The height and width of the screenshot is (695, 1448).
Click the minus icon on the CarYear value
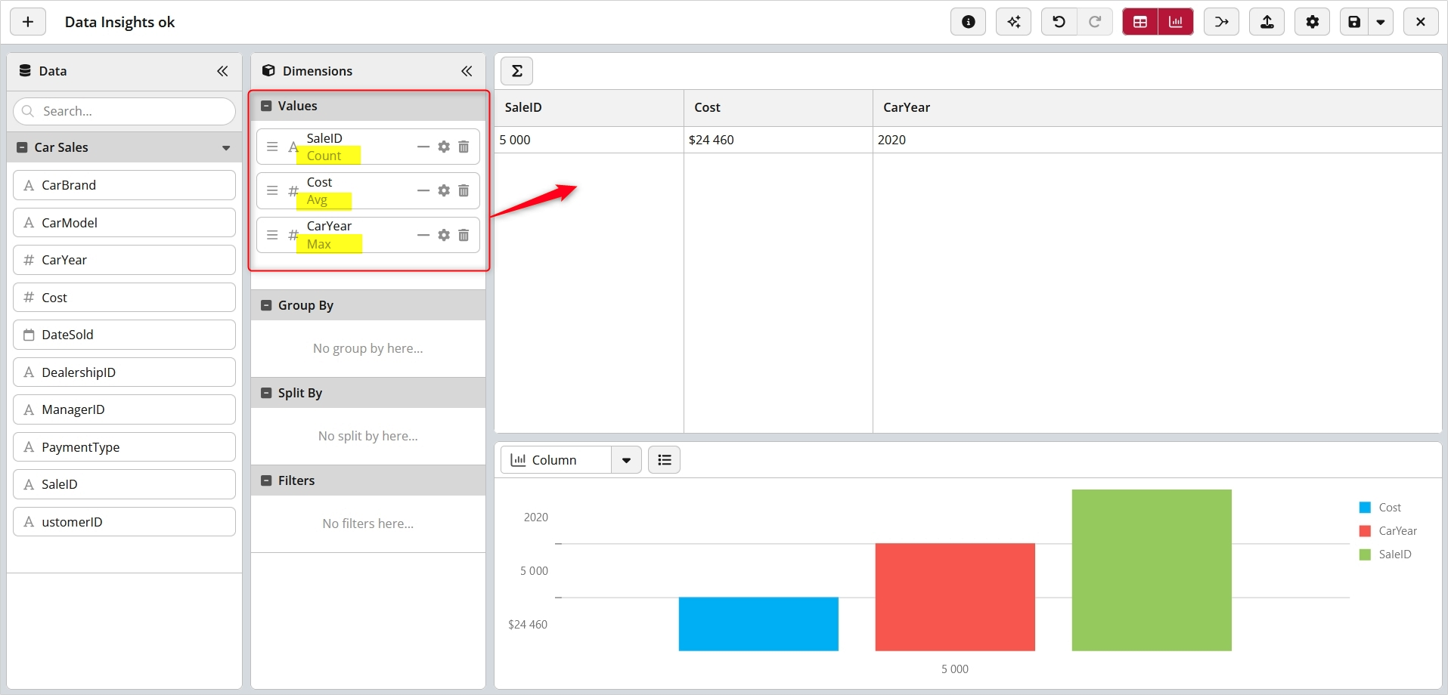423,235
